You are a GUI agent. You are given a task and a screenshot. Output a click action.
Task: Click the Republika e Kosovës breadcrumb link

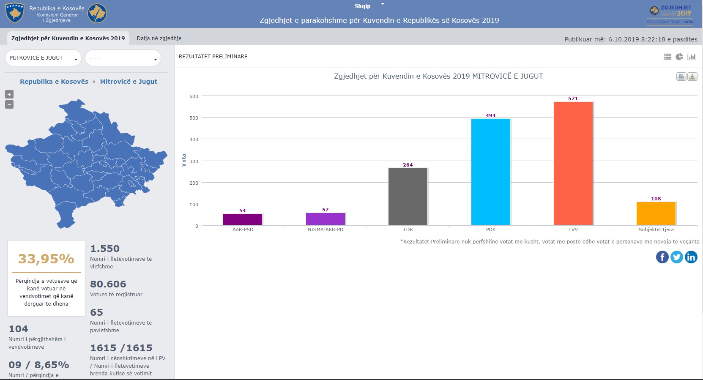pos(54,82)
